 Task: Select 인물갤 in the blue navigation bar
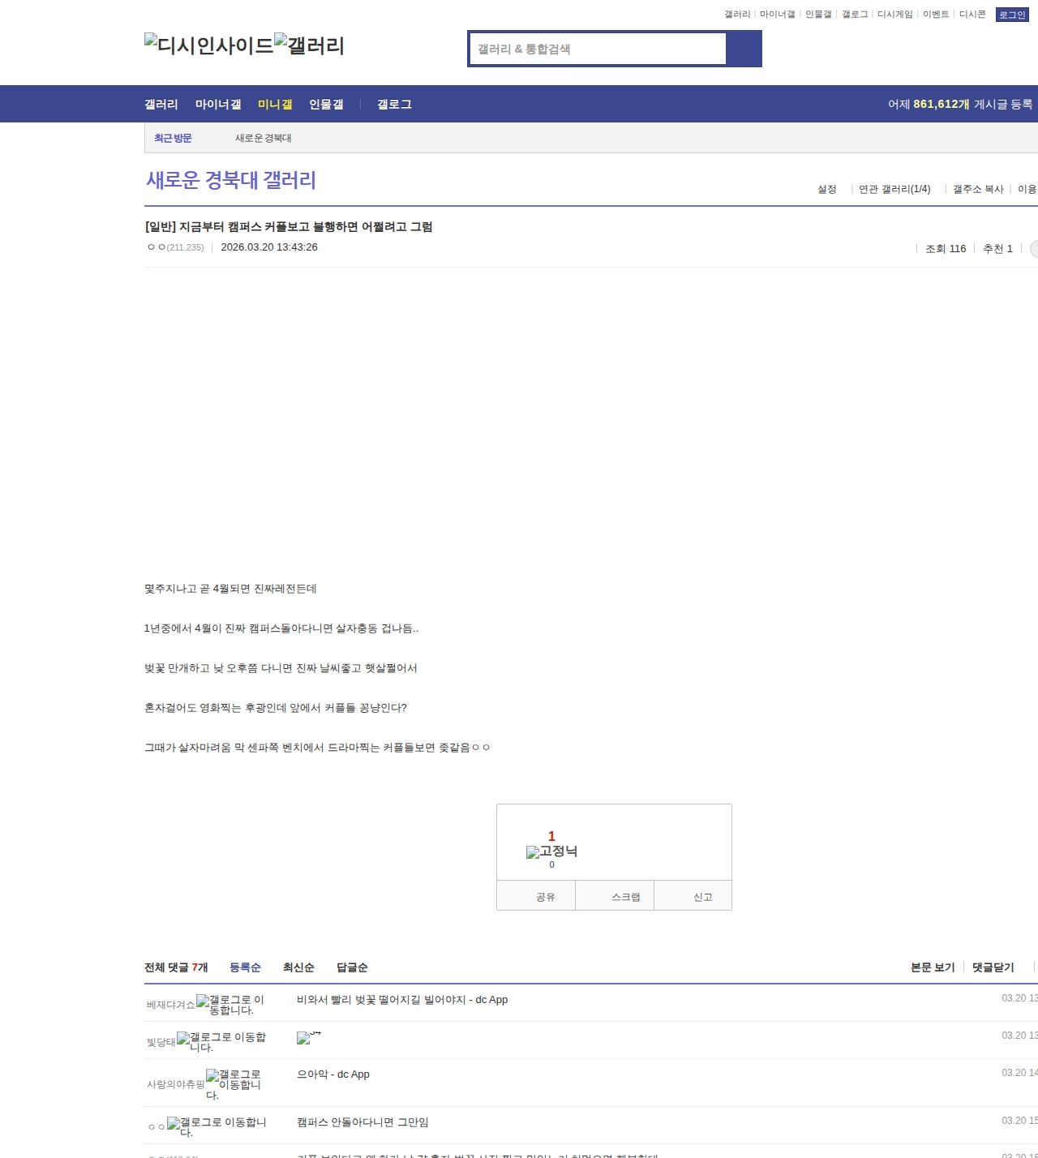tap(326, 105)
